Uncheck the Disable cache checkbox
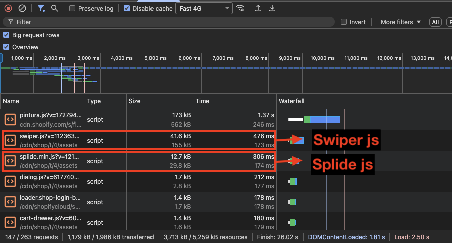 pos(127,9)
